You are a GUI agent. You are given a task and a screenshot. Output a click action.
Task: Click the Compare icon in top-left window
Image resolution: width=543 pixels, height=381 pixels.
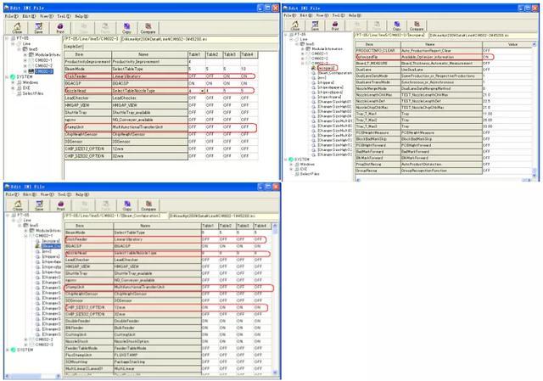point(148,28)
